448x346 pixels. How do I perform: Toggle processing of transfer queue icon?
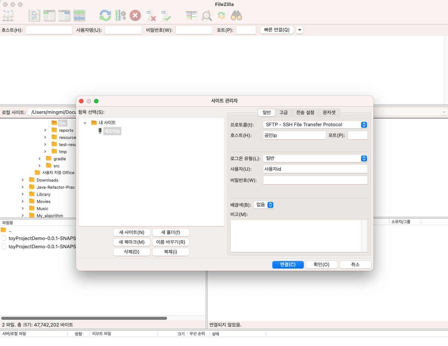120,15
